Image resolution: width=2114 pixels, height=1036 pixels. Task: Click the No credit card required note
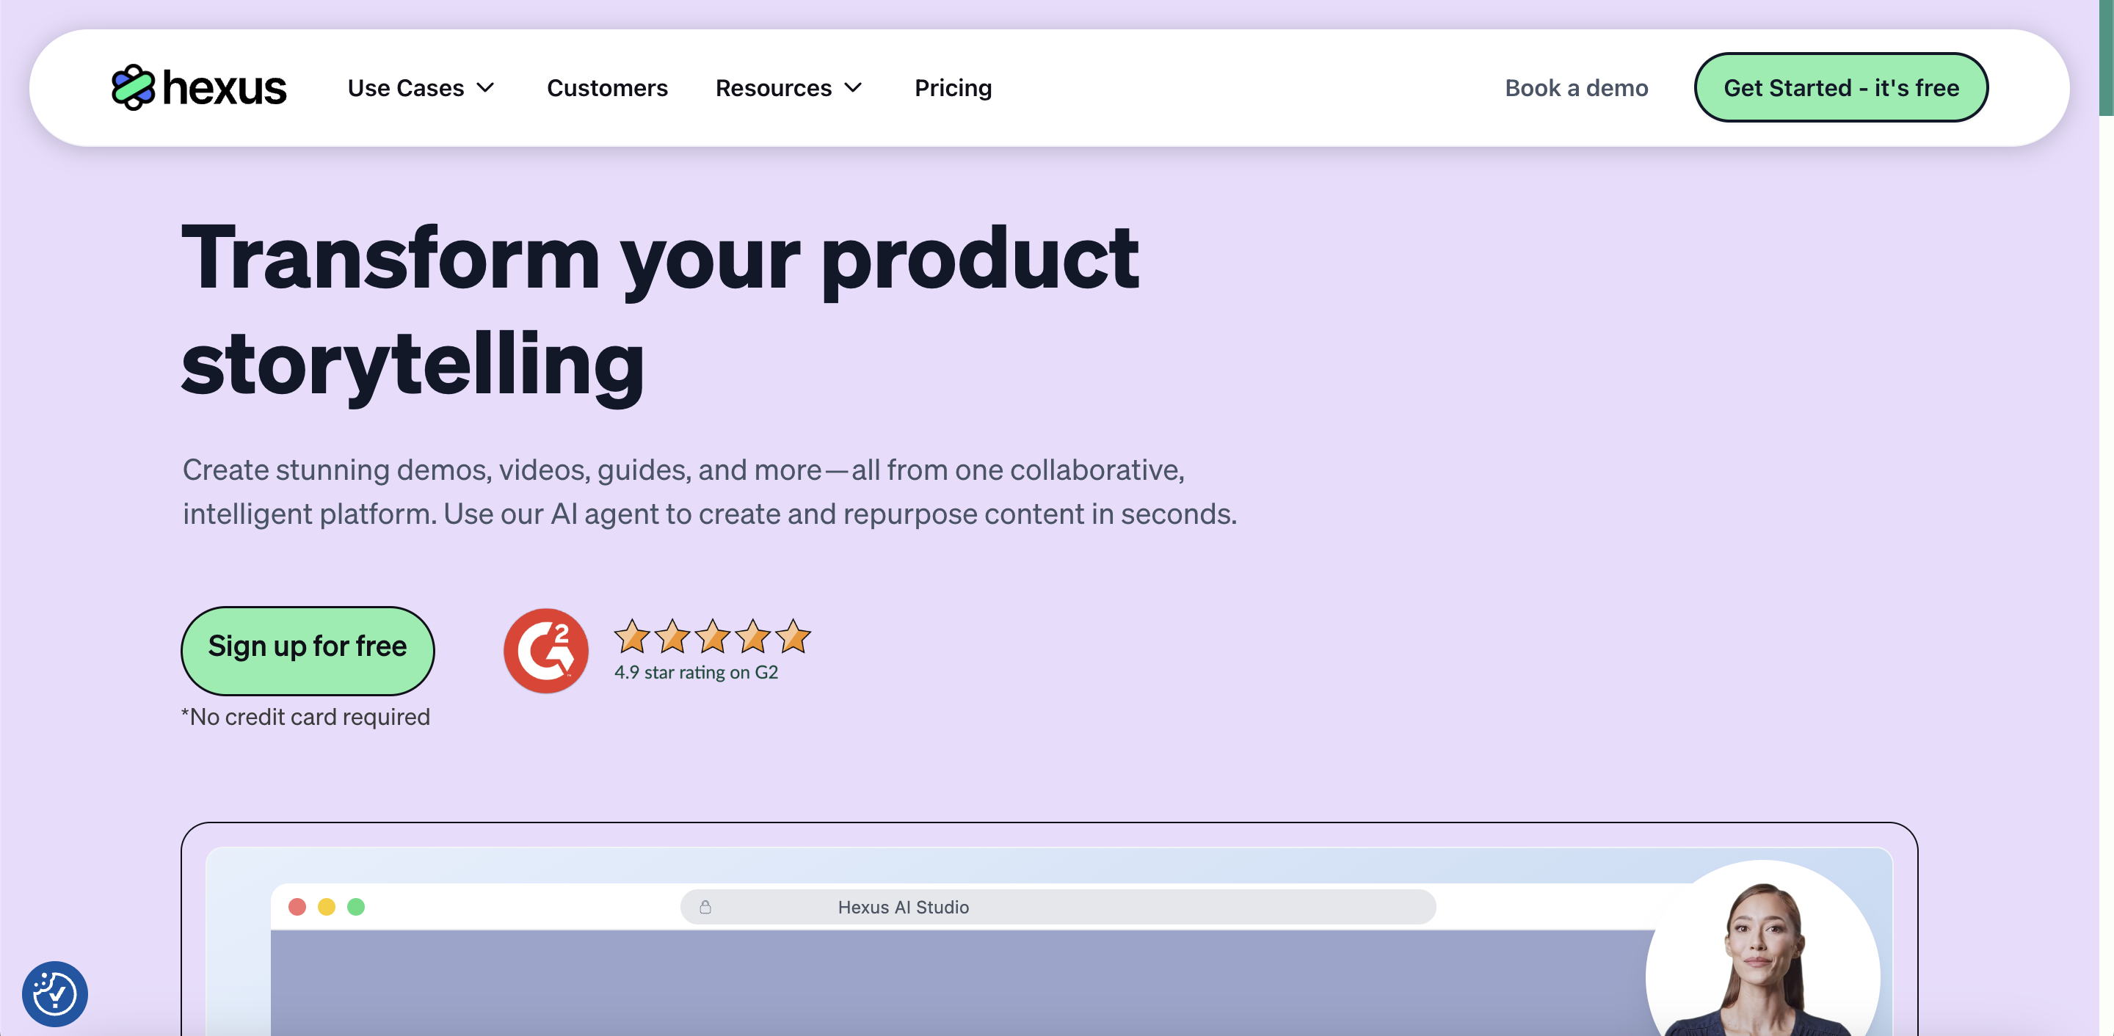tap(305, 717)
